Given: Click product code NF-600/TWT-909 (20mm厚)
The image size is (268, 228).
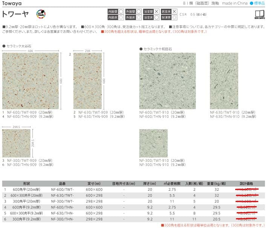Looking at the screenshot, I should [30, 112].
